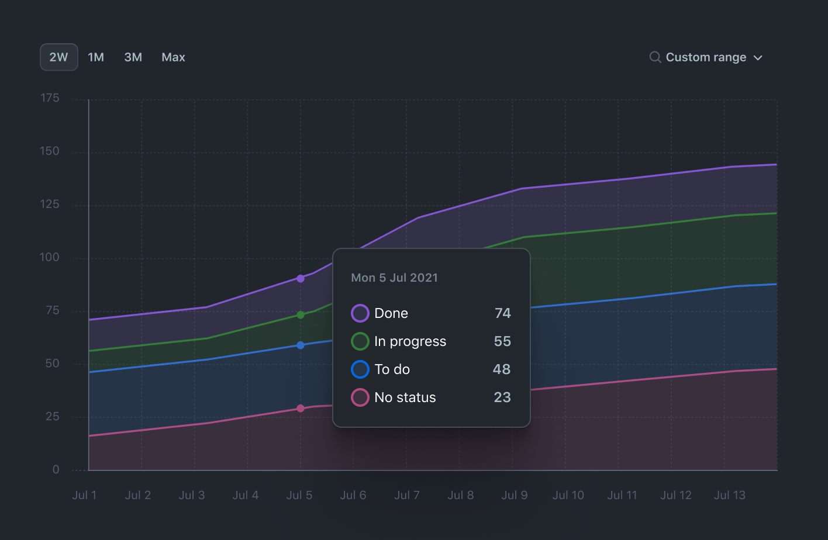828x540 pixels.
Task: Click the Mon 5 Jul 2021 tooltip header
Action: (x=394, y=278)
